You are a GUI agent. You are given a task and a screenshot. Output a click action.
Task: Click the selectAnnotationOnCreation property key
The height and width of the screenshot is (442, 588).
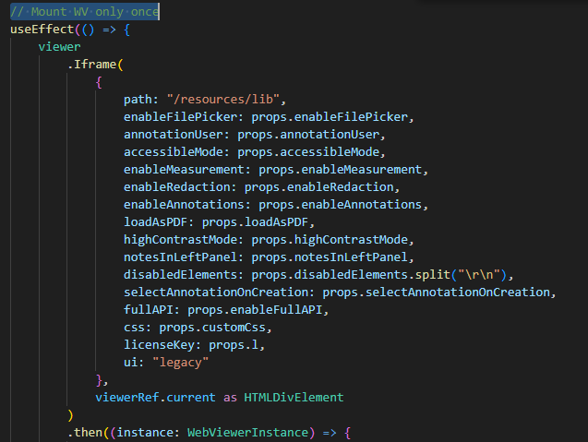click(x=216, y=293)
